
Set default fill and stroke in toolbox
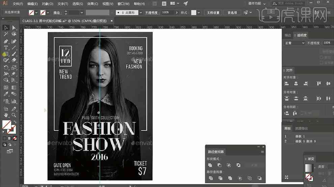[x=4, y=132]
